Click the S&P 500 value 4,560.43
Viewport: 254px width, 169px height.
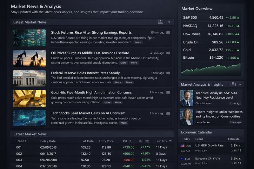(216, 17)
